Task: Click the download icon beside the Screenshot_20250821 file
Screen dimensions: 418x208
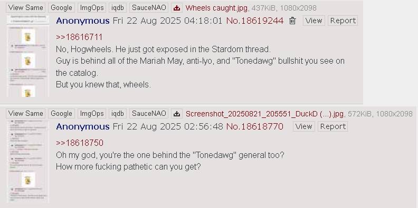Action: pos(177,114)
